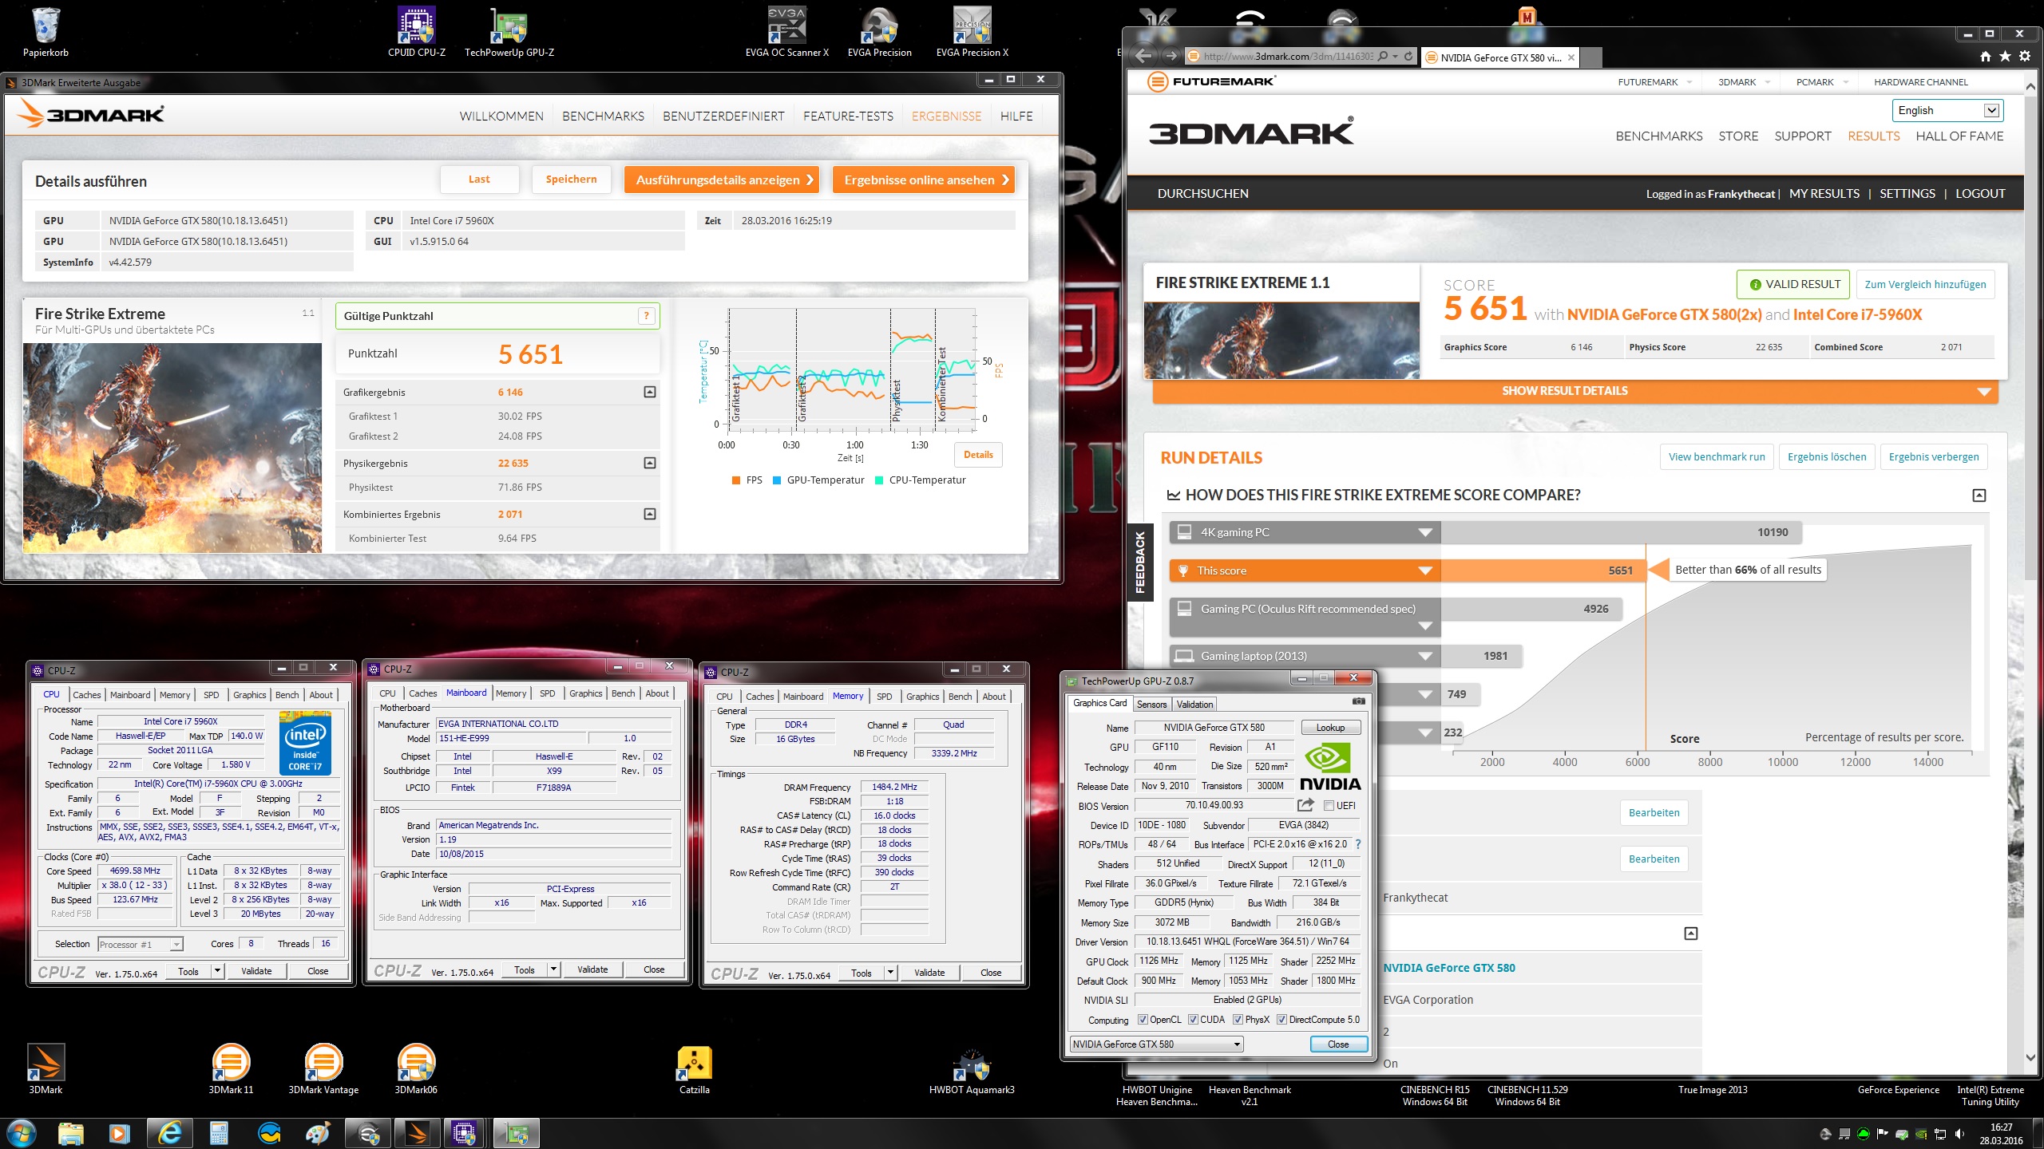This screenshot has width=2044, height=1149.
Task: Click the browser forward arrow button
Action: point(1171,56)
